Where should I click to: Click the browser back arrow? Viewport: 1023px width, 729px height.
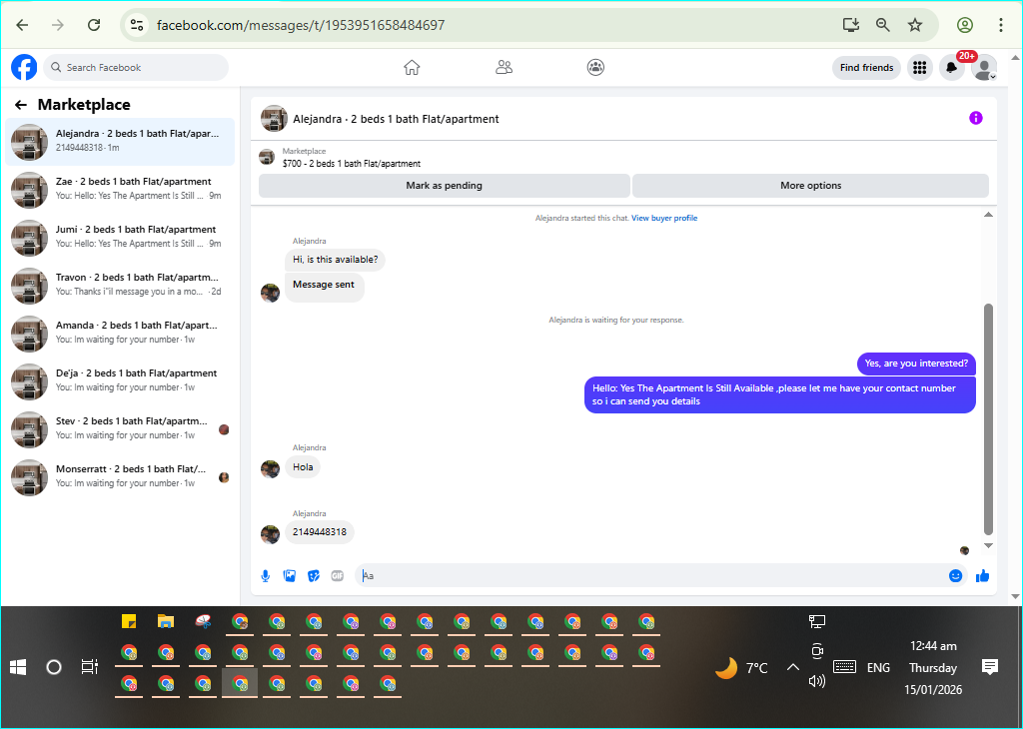[x=22, y=25]
